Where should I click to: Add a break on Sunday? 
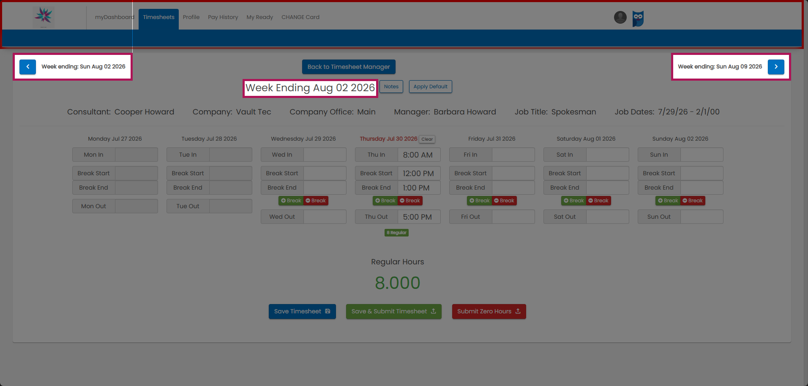668,201
